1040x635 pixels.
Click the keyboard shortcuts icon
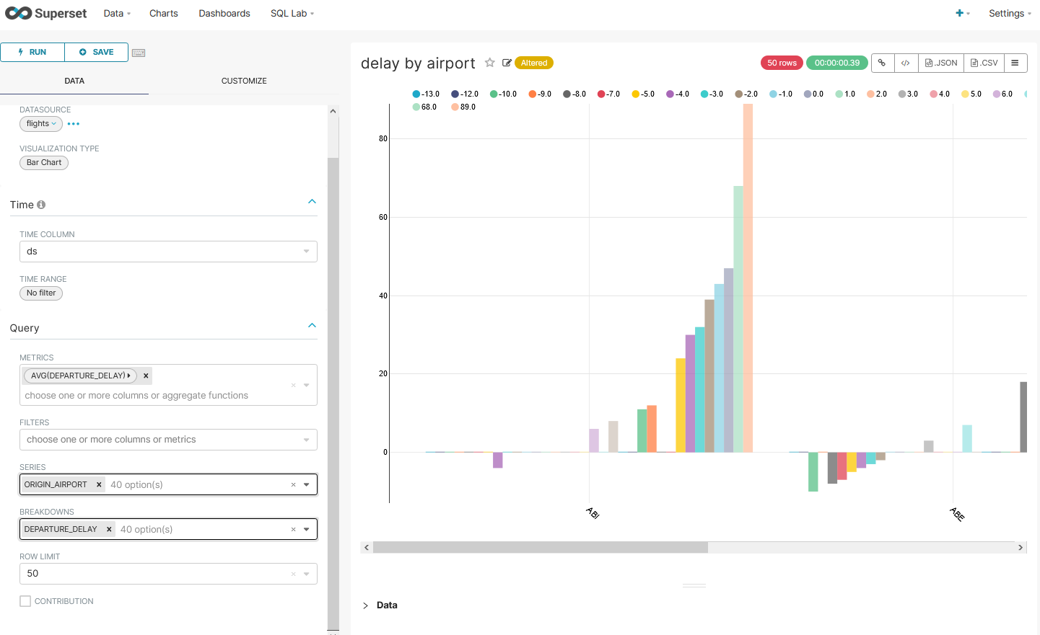click(x=139, y=53)
